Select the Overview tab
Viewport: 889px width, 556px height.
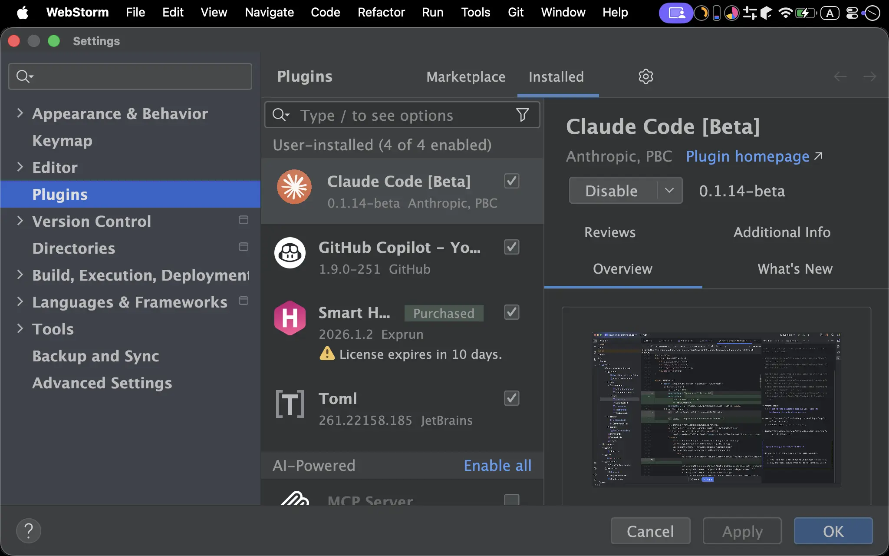622,269
